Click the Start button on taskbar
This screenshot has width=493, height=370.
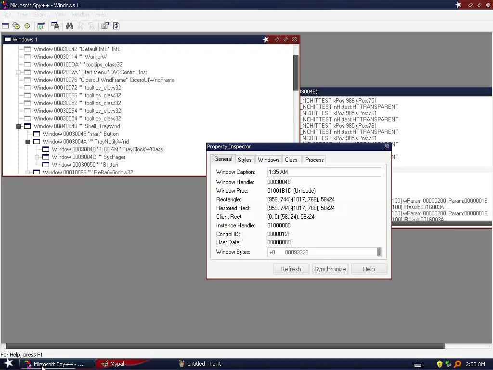8,364
